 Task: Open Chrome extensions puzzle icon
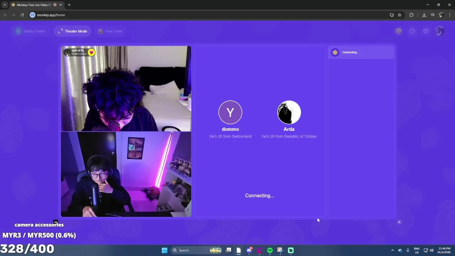click(412, 15)
